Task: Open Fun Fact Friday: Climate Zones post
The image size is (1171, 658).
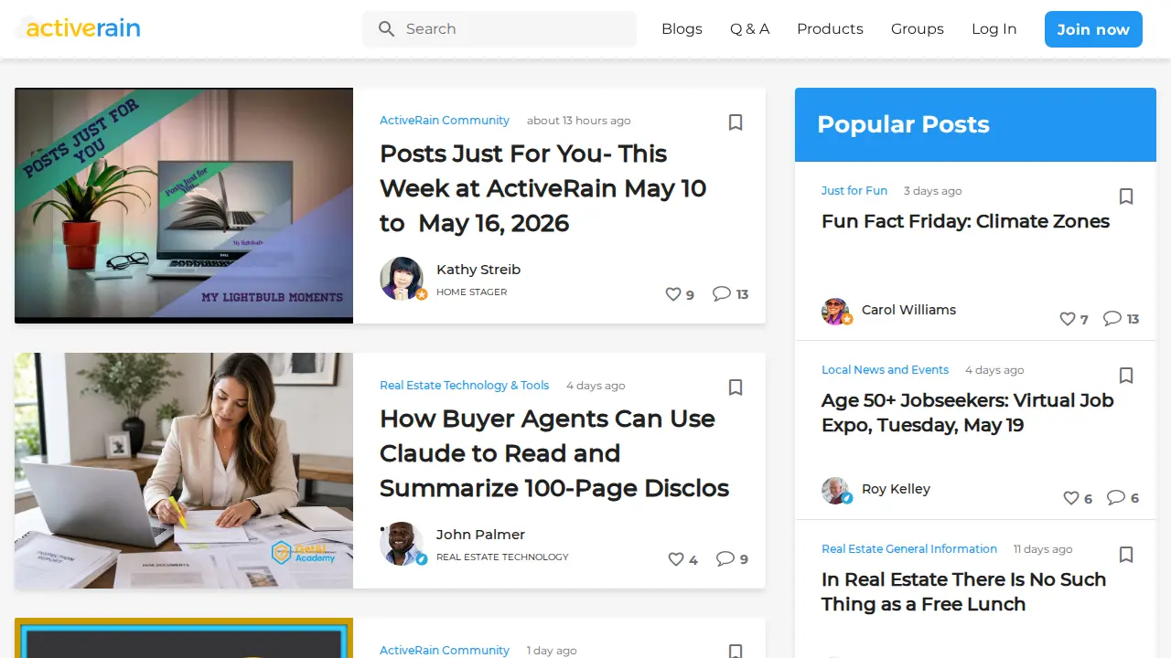Action: [965, 221]
